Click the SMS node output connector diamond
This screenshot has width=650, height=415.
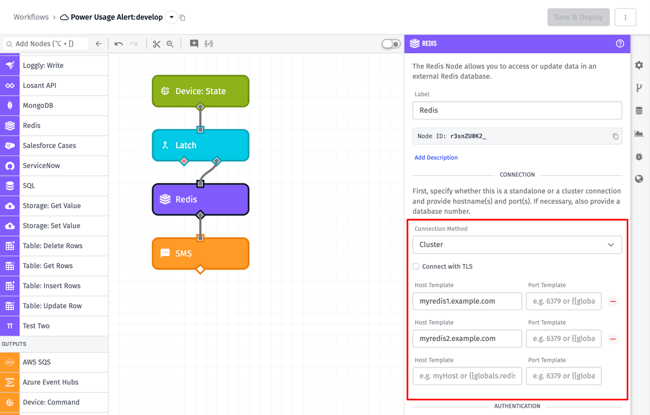tap(200, 269)
